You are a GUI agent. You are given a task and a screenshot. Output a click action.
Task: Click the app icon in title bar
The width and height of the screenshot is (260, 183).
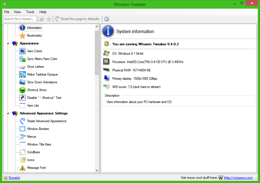[5, 4]
